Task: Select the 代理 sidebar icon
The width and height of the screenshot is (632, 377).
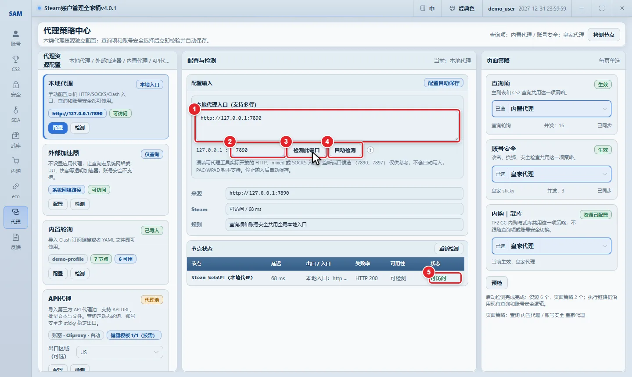Action: click(16, 217)
